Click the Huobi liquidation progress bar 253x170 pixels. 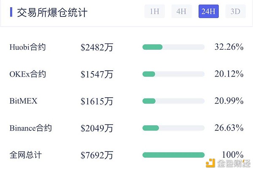(174, 47)
